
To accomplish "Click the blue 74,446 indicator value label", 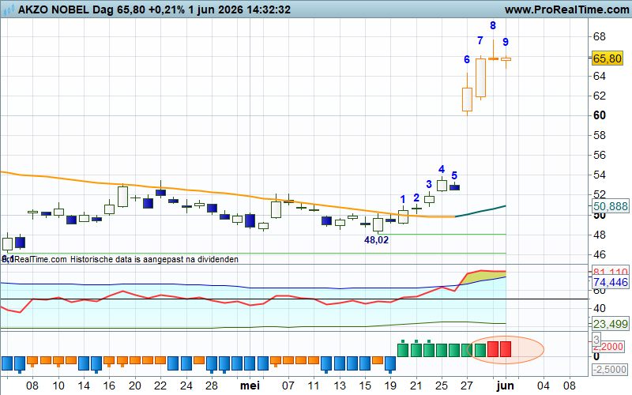I will point(611,282).
